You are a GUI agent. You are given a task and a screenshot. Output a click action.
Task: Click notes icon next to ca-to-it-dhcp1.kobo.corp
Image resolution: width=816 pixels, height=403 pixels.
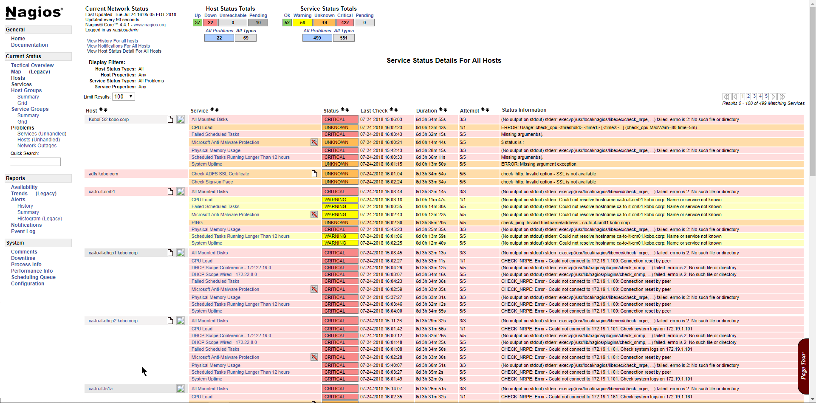170,253
